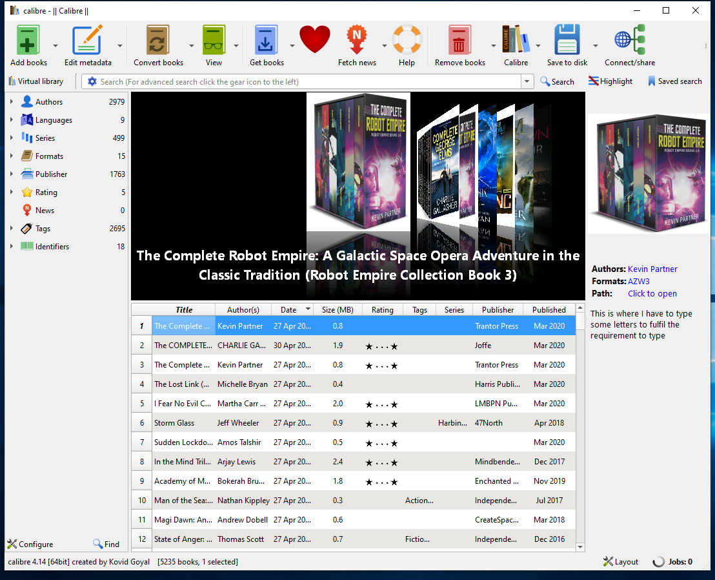715x580 pixels.
Task: Expand the Tags category
Action: click(x=12, y=228)
